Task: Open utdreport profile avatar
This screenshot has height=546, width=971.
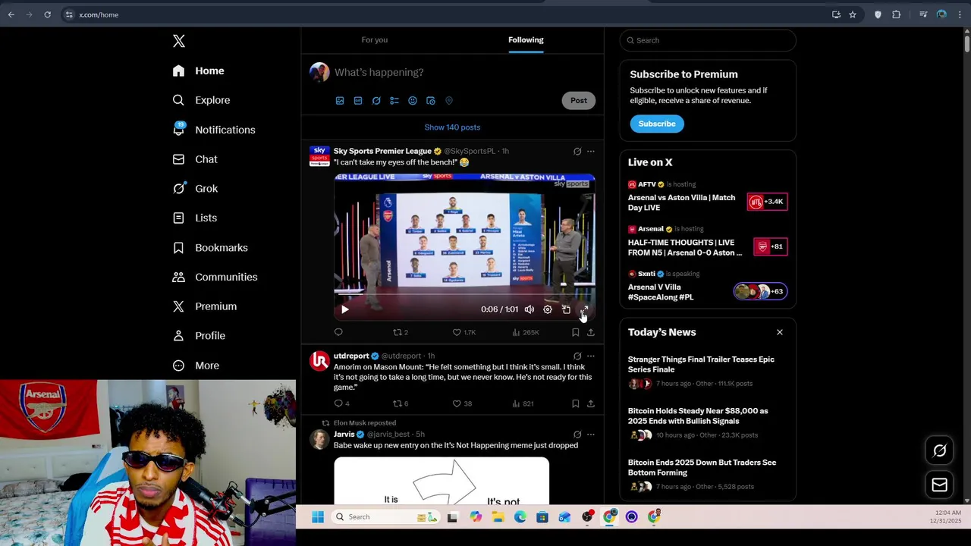Action: (319, 361)
